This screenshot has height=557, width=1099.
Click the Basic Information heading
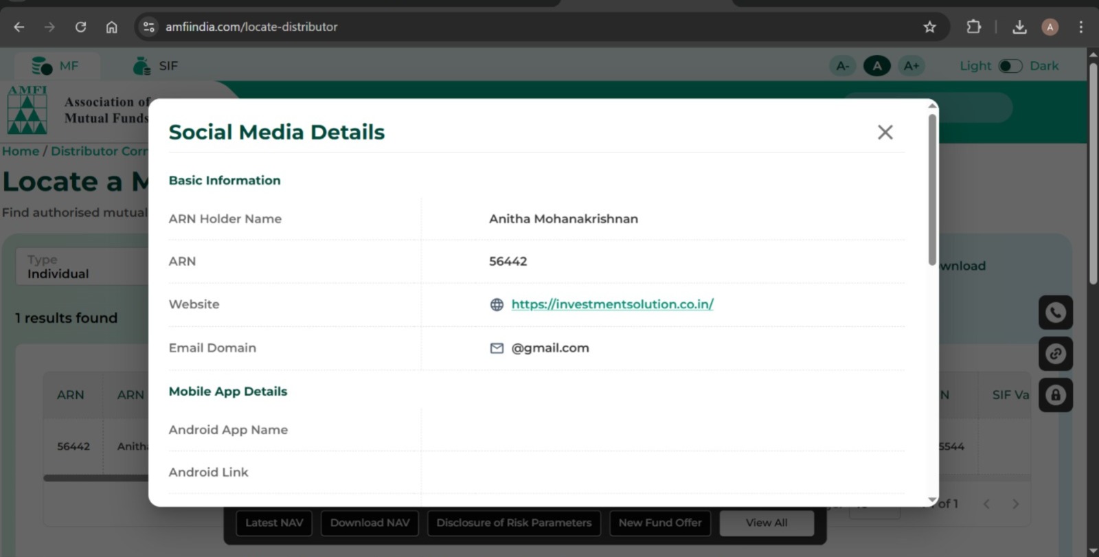click(x=225, y=181)
